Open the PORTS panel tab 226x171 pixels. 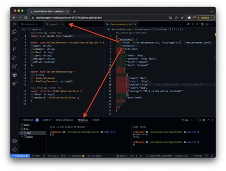click(96, 120)
